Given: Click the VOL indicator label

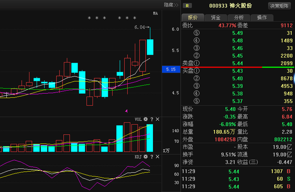Looking at the screenshot, I should click(138, 119).
